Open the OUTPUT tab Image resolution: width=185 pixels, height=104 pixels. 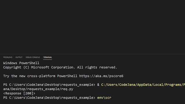pos(19,57)
